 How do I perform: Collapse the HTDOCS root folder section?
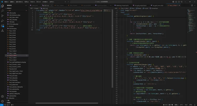(x=9, y=8)
